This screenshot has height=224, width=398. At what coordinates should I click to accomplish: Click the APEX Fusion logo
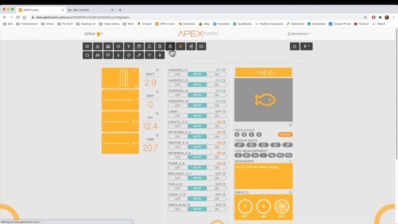pos(198,34)
